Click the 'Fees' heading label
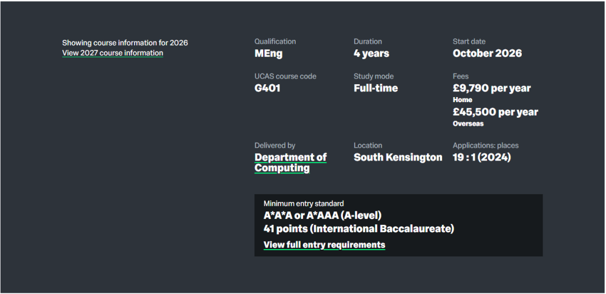 point(461,76)
